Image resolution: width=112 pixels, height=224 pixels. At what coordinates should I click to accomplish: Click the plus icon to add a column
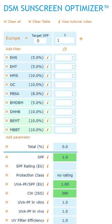(x=81, y=39)
